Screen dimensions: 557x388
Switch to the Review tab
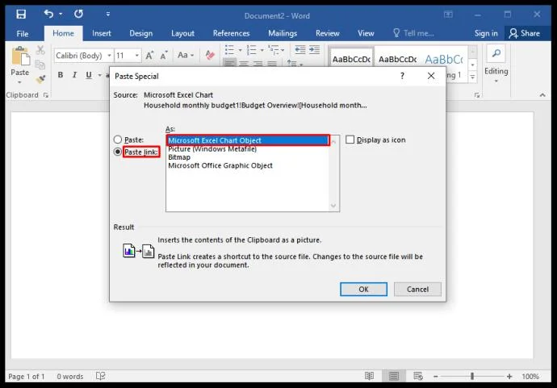[x=328, y=33]
